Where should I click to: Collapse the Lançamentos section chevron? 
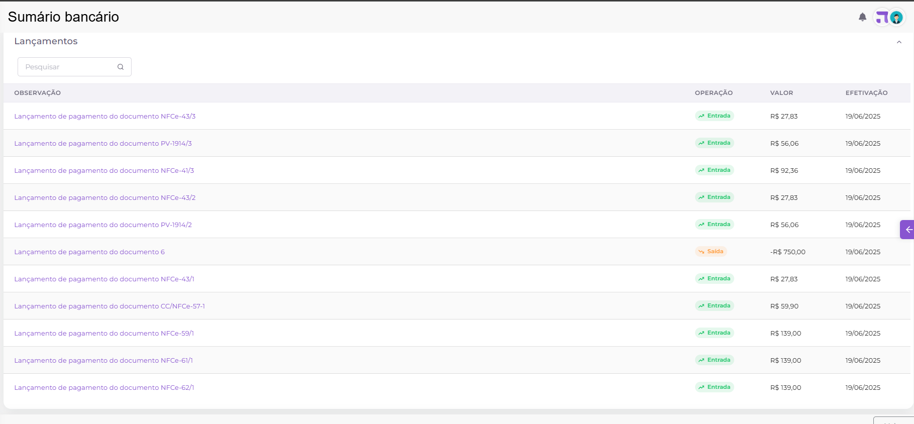[899, 42]
